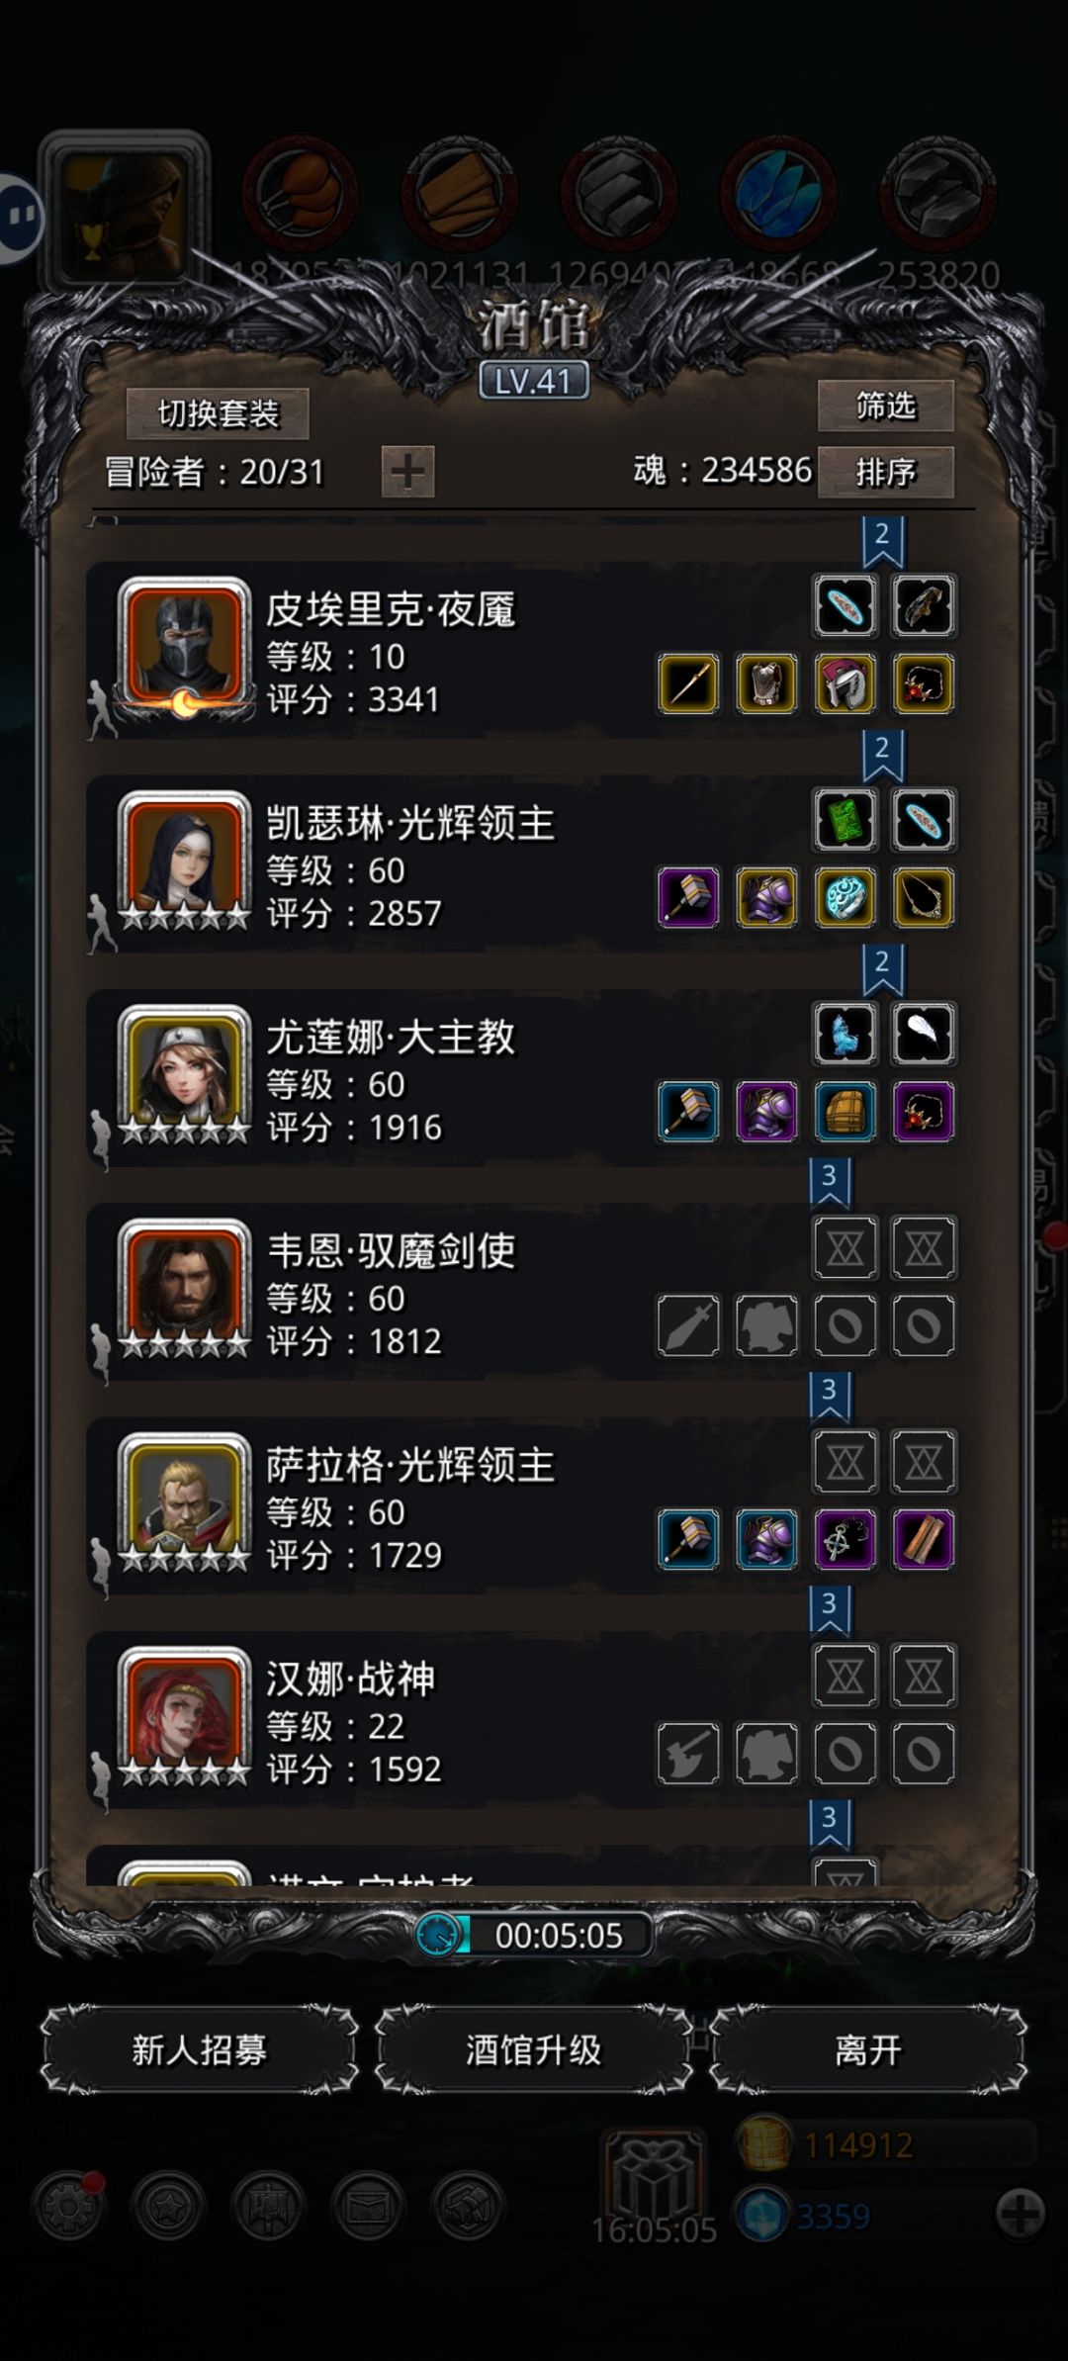This screenshot has height=2361, width=1068.
Task: Tap the hammer weapon of 尤莲娜·大主教
Action: point(688,1112)
